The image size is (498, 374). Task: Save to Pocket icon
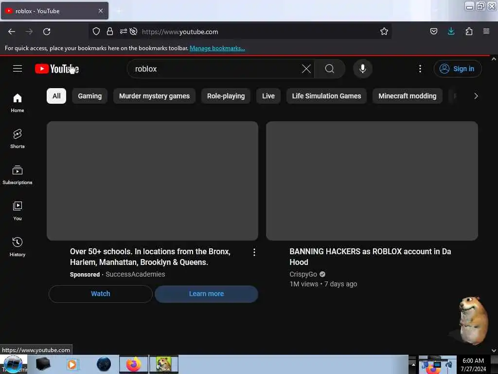coord(433,31)
